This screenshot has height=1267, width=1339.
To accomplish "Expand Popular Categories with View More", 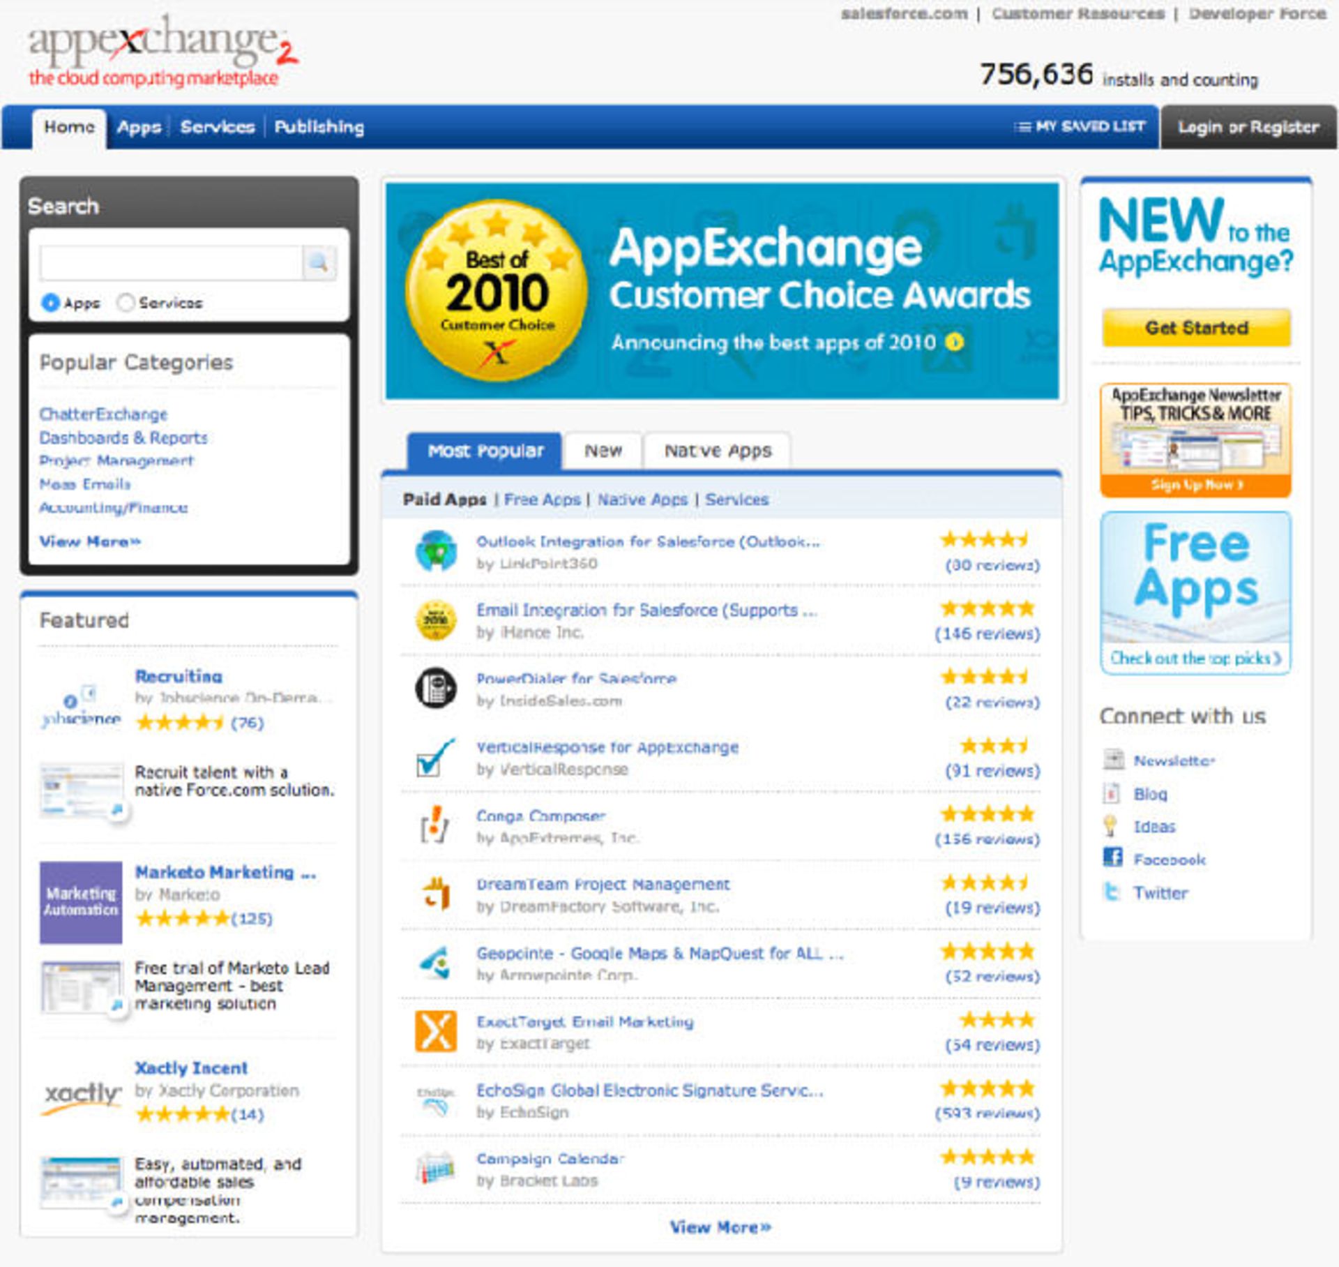I will pyautogui.click(x=89, y=541).
